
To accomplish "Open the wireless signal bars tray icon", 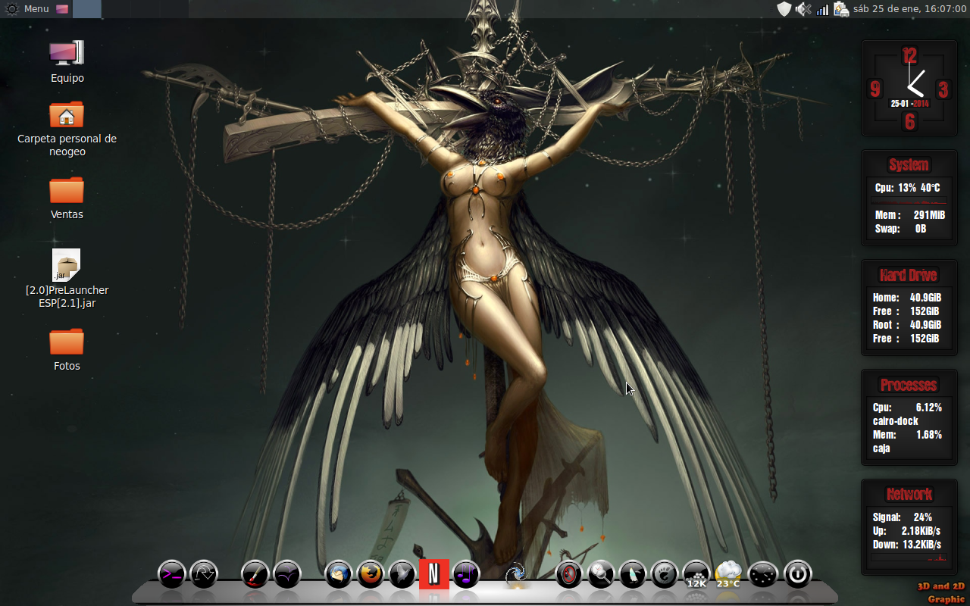I will tap(822, 9).
